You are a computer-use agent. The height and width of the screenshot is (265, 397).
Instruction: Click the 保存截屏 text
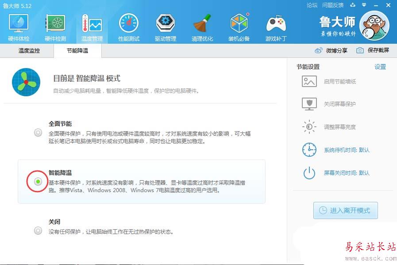378,50
